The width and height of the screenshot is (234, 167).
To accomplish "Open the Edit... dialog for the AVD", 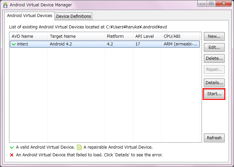I will pyautogui.click(x=214, y=47).
